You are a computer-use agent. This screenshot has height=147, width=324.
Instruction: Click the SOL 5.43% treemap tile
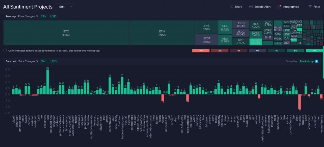[x=225, y=27]
